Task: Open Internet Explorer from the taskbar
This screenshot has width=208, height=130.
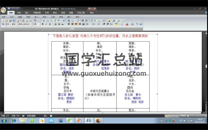Action: 14,120
